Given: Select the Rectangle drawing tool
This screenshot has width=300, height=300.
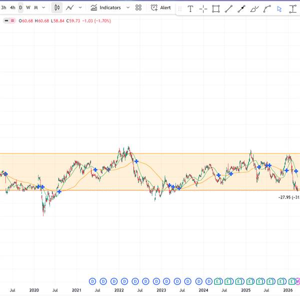Looking at the screenshot, I should [x=215, y=8].
